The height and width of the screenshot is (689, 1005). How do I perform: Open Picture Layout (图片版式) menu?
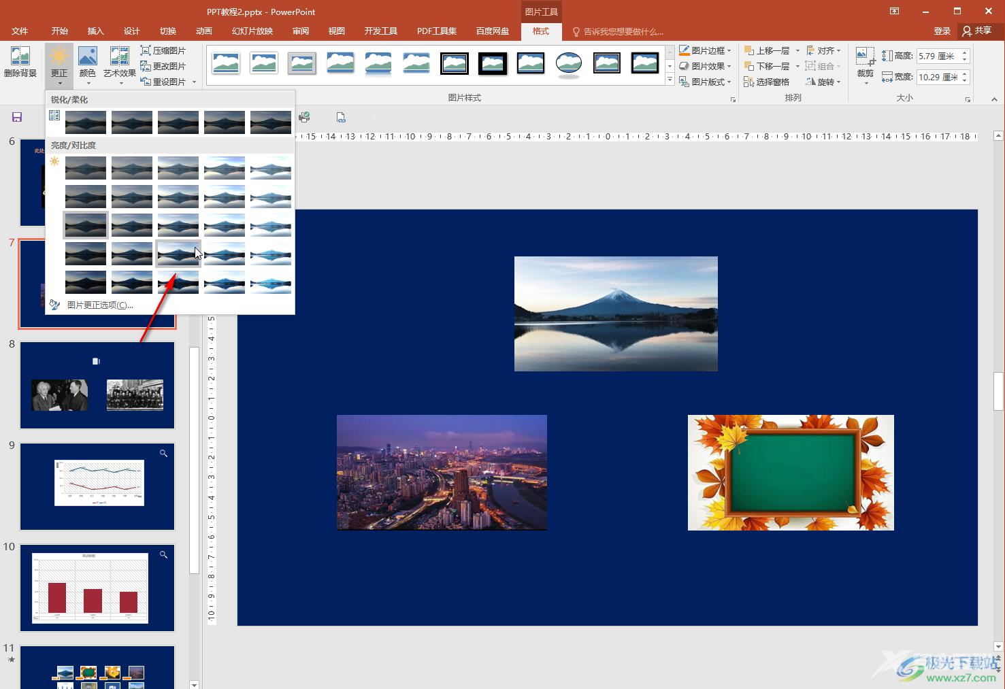[x=706, y=82]
